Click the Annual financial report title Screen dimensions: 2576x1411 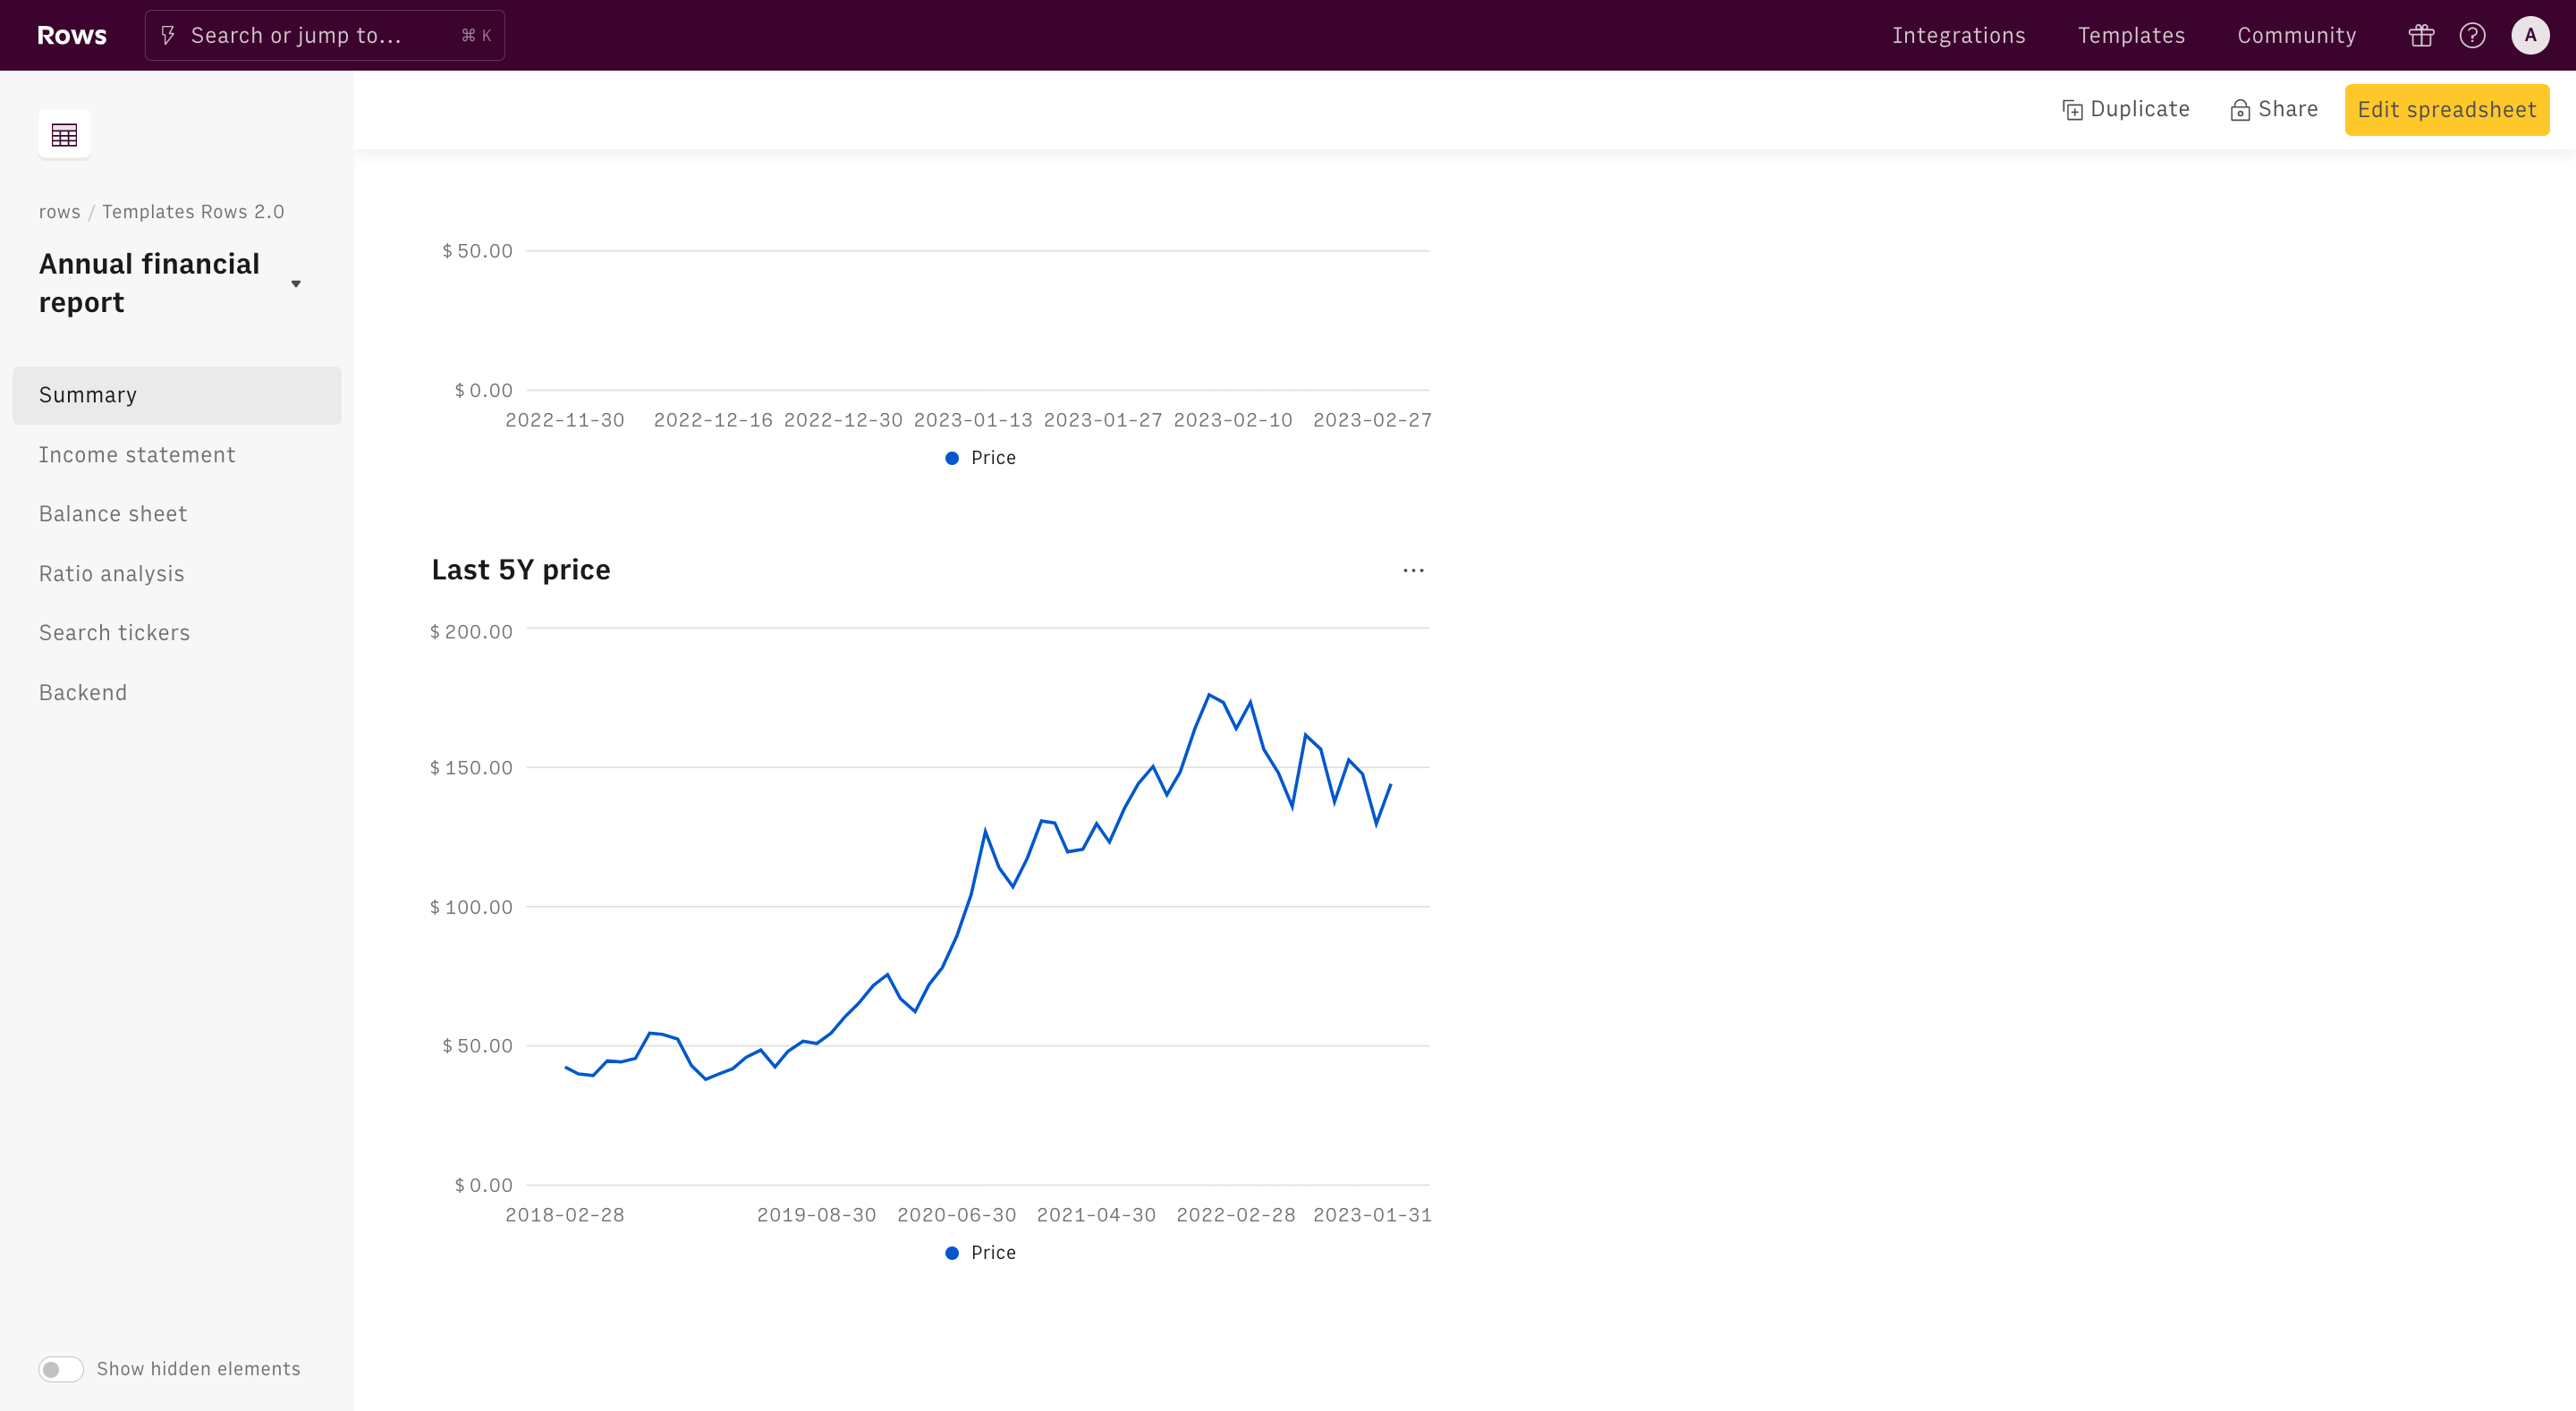149,283
